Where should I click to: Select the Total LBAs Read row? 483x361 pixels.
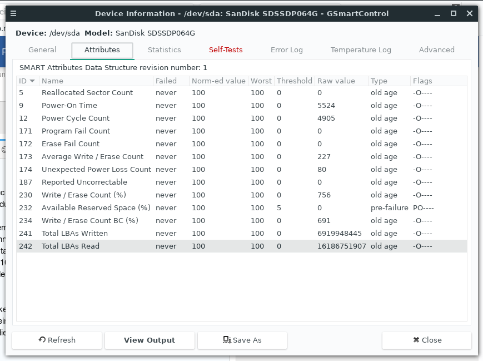[242, 246]
